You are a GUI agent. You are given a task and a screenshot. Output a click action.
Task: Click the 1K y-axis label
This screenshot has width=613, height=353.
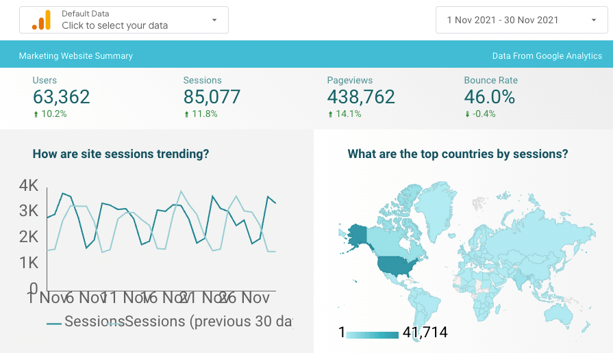(x=29, y=263)
